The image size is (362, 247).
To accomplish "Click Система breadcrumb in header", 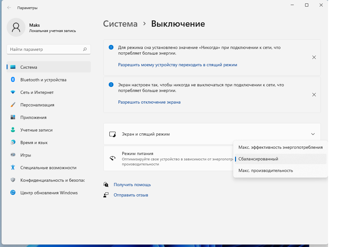I will click(x=120, y=24).
